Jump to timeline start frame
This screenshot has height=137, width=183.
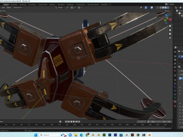(66, 121)
